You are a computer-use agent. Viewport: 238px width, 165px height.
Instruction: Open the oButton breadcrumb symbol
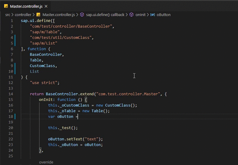click(164, 15)
